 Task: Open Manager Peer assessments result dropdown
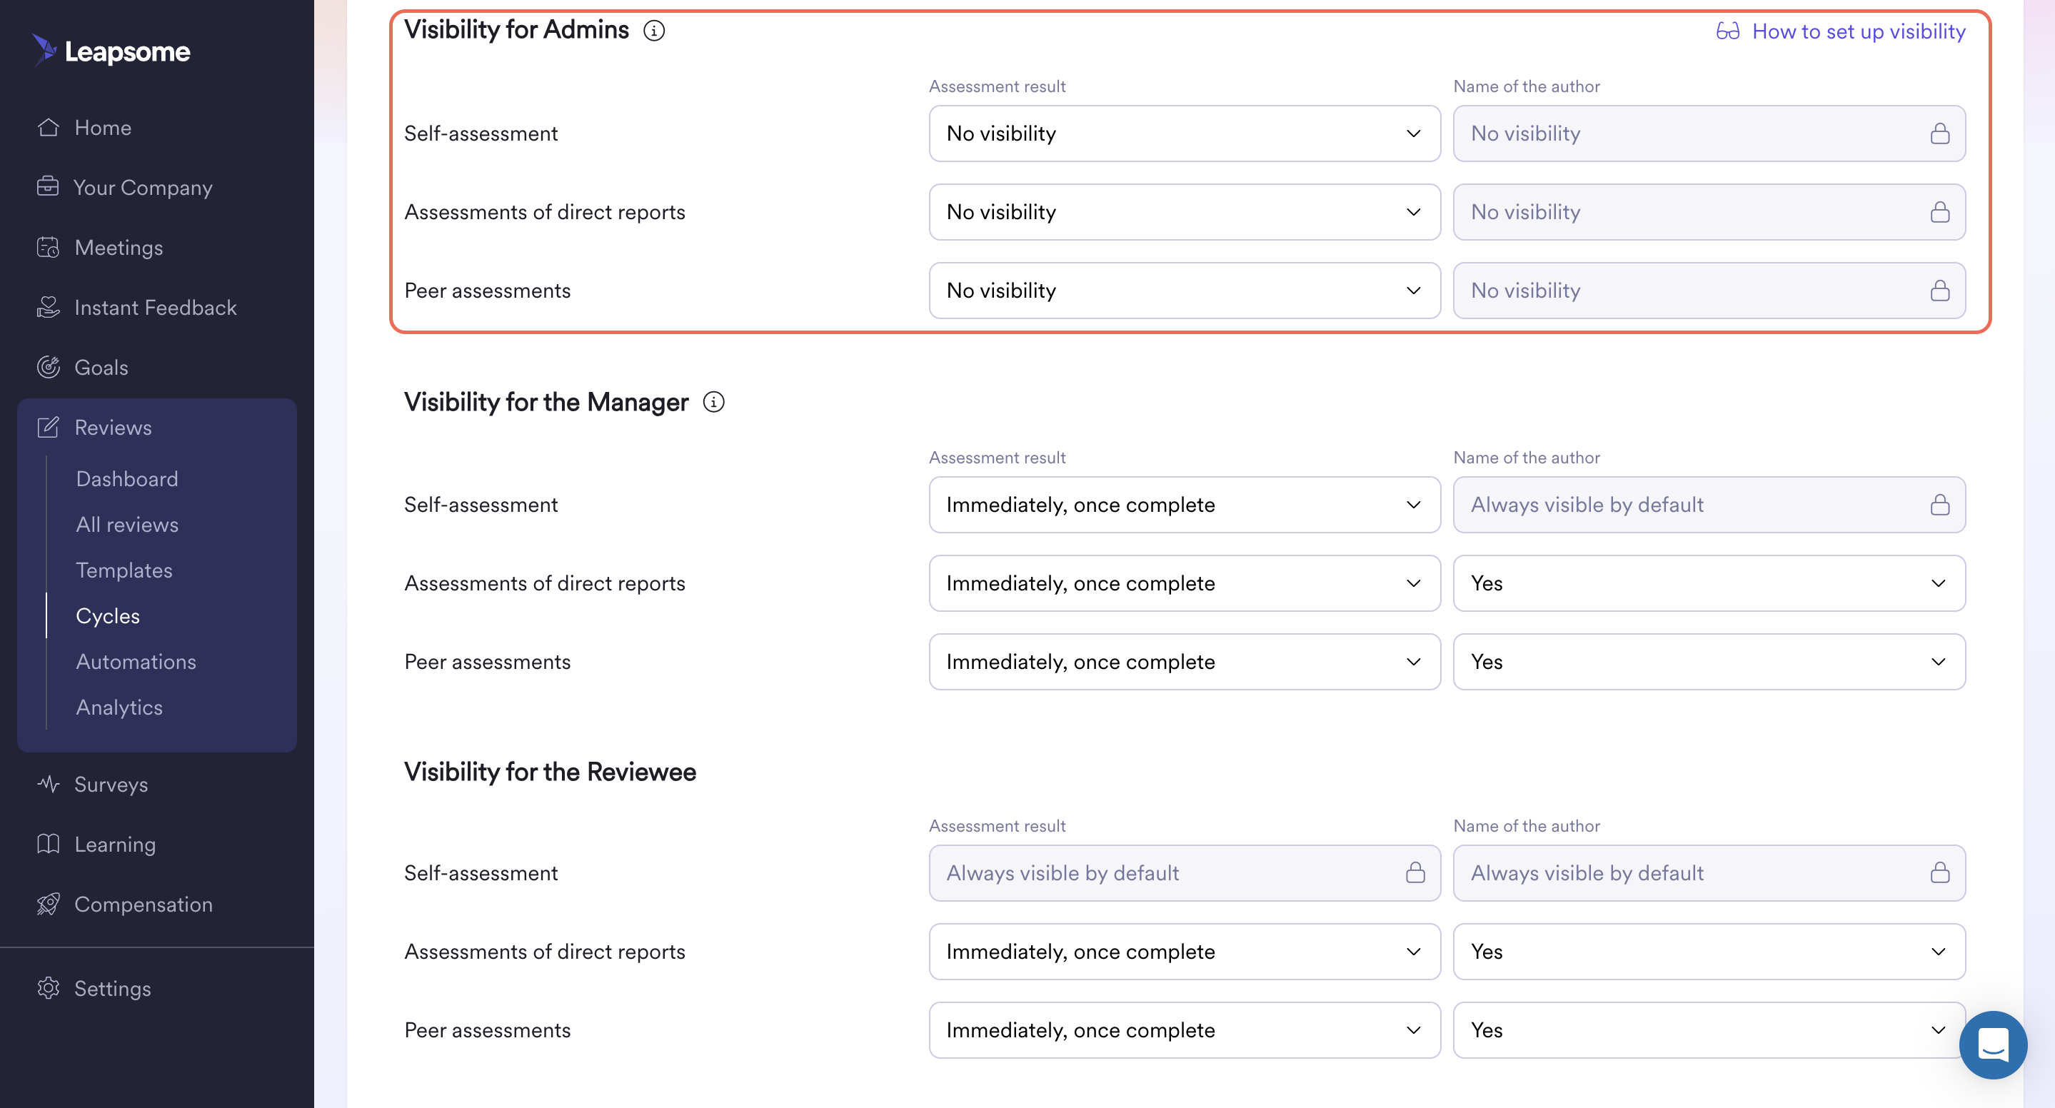[x=1185, y=661]
